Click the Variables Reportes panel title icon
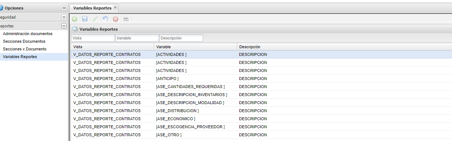Viewport: 452px width, 141px height. point(75,29)
